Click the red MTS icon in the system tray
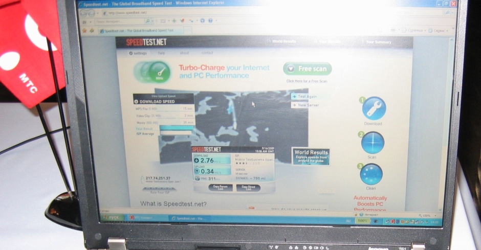This screenshot has height=250, width=481. (x=392, y=221)
